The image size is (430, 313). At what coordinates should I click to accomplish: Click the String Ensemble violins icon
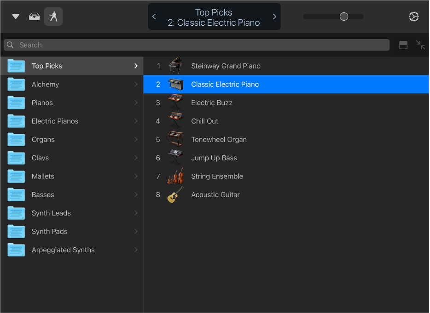175,176
